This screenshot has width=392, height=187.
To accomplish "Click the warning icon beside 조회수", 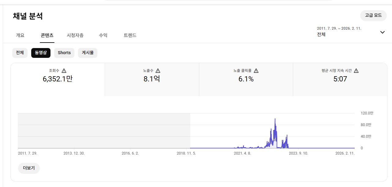I will (64, 71).
